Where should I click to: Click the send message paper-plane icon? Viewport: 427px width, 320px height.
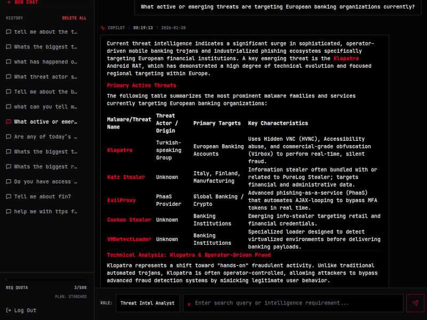point(415,303)
